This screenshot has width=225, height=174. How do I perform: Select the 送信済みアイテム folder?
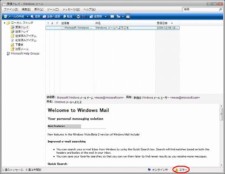(x=26, y=36)
